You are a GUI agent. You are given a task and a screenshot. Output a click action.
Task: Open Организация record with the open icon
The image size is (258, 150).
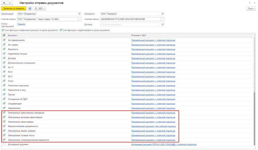pos(80,14)
